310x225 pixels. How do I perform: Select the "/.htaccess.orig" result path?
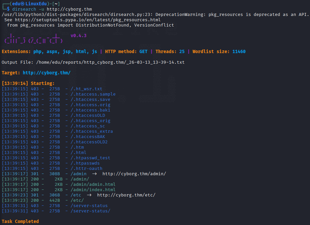tap(91, 105)
